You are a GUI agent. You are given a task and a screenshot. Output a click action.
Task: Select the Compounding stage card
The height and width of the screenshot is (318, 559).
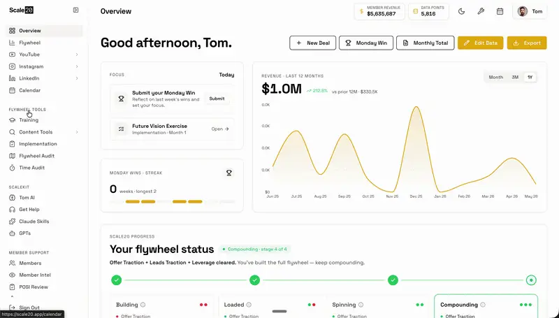[486, 306]
